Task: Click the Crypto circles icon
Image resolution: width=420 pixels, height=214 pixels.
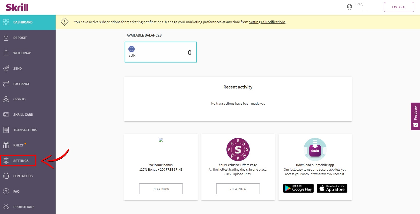Action: click(x=6, y=99)
